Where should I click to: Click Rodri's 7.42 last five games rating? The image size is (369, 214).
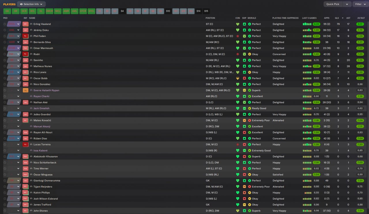[x=316, y=54]
